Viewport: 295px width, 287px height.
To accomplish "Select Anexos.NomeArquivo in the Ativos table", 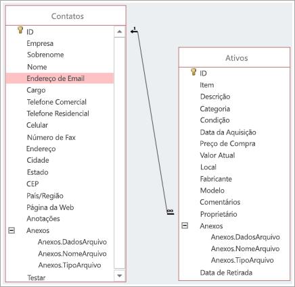I will (x=245, y=249).
